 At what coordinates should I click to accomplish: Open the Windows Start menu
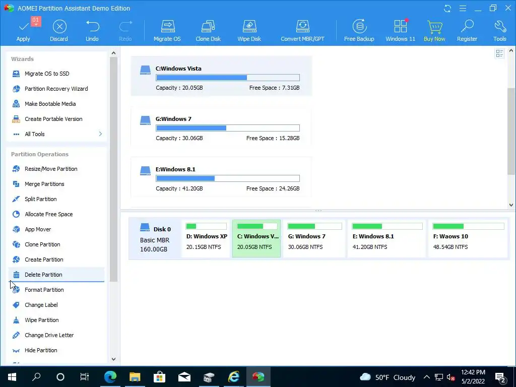(12, 377)
